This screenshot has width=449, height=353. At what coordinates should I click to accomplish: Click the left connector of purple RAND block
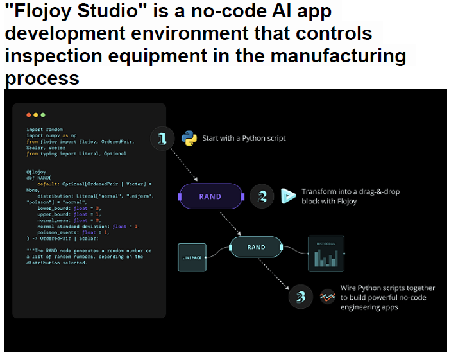pyautogui.click(x=180, y=196)
